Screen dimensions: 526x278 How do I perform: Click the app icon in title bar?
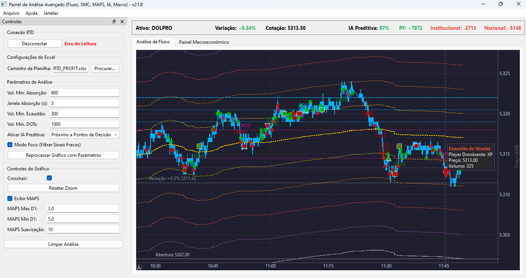(4, 4)
